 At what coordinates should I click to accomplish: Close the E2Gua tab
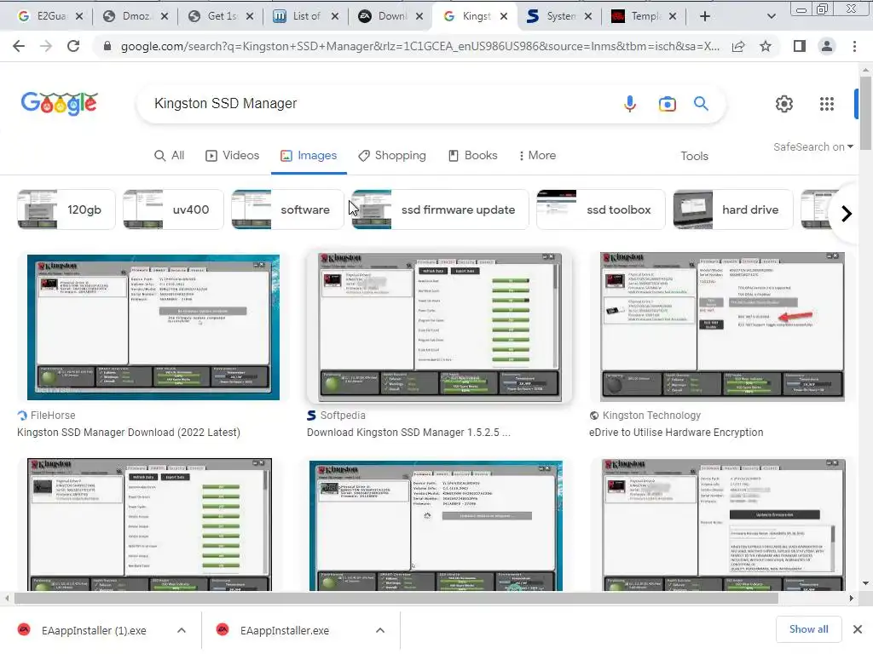tap(79, 17)
